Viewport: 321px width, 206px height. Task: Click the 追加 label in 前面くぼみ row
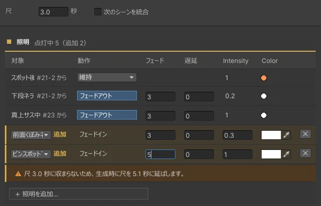pos(60,134)
